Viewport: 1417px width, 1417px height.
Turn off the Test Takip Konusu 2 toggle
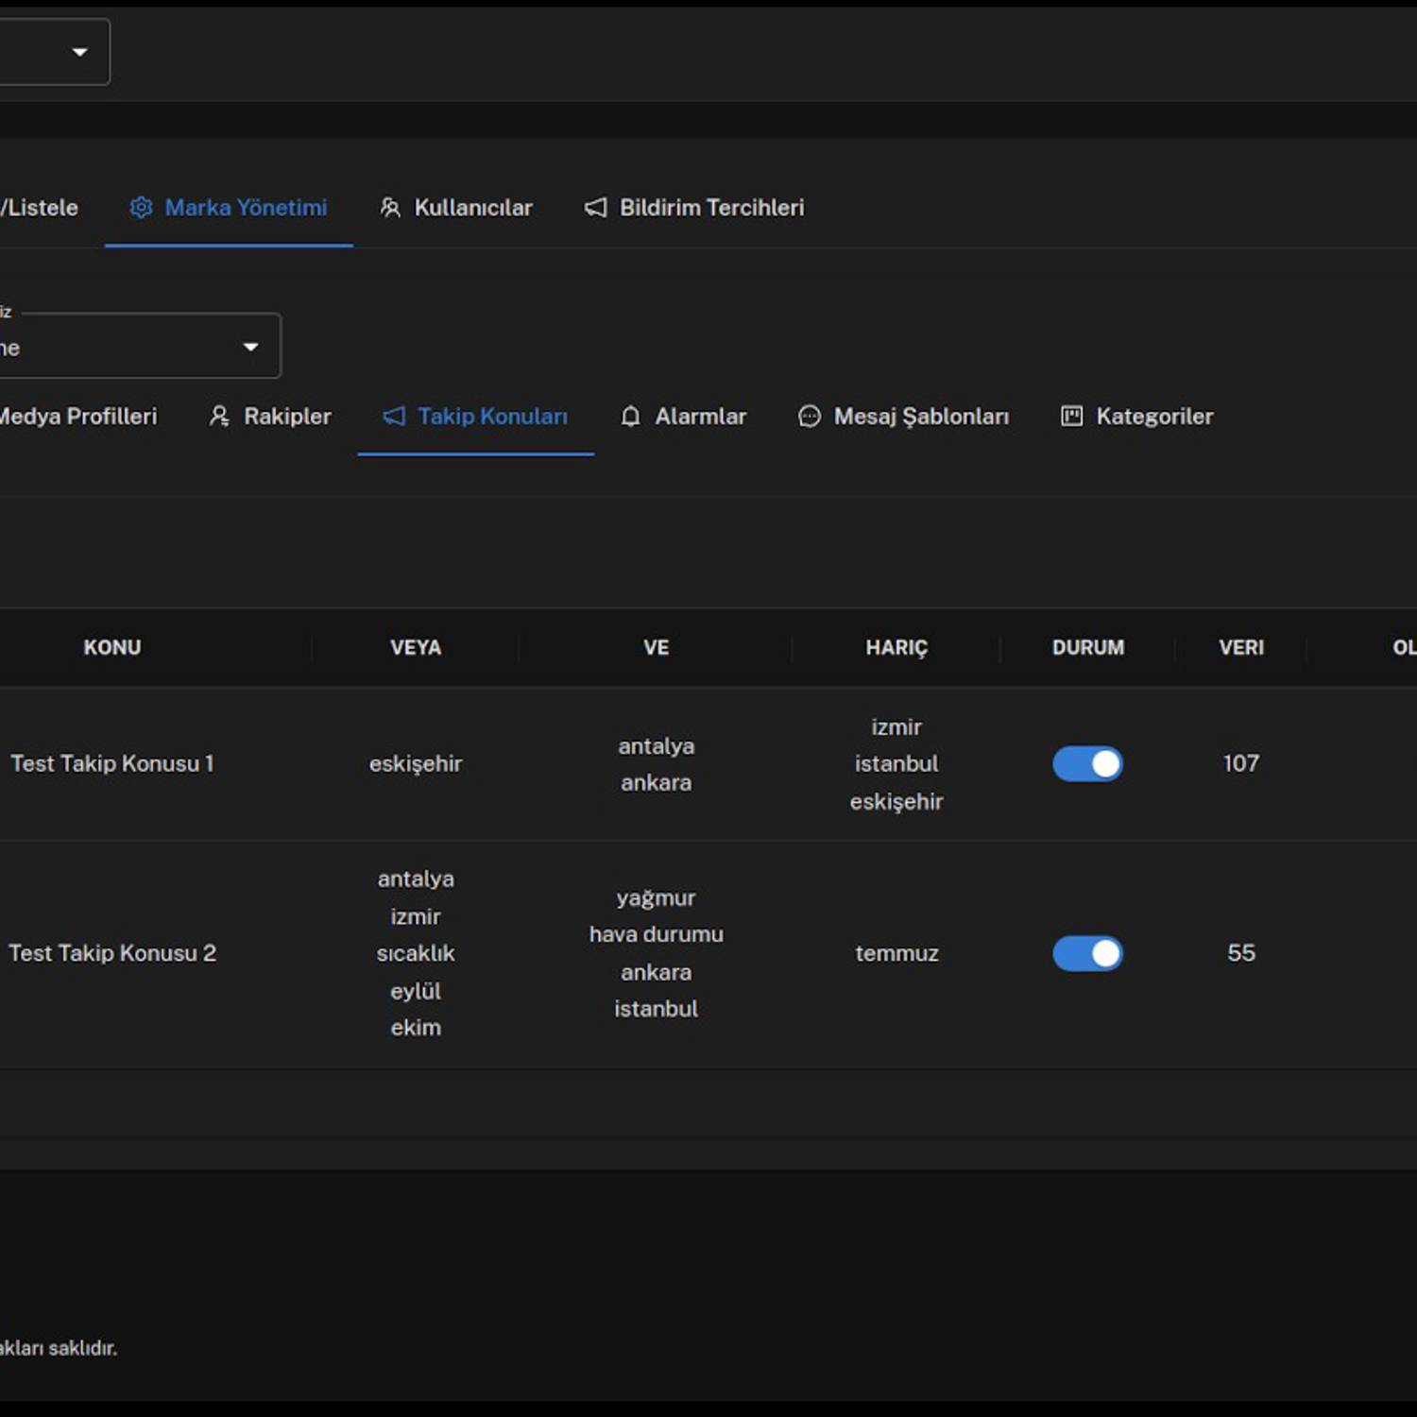1087,953
